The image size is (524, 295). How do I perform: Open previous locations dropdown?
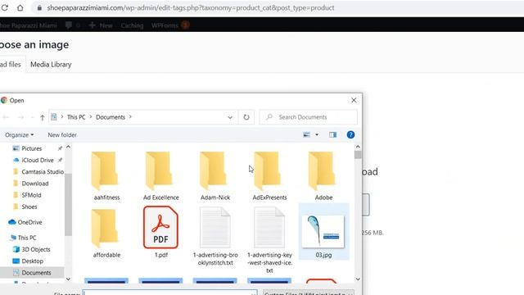click(x=230, y=117)
